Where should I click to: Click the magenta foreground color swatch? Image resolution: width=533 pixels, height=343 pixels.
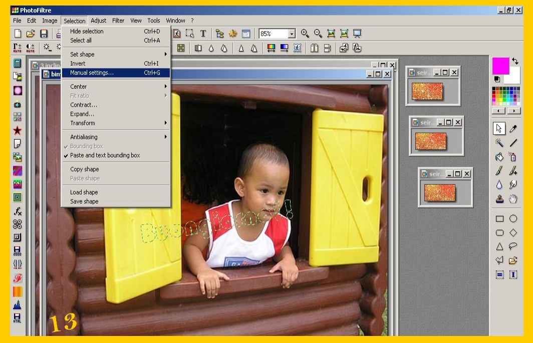(500, 66)
